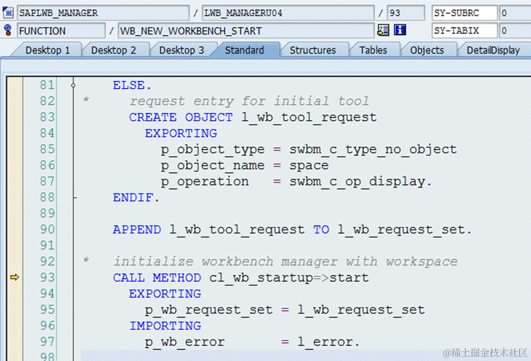Screen dimensions: 531x361
Task: Click the yellow execution arrow at line 93
Action: (14, 277)
